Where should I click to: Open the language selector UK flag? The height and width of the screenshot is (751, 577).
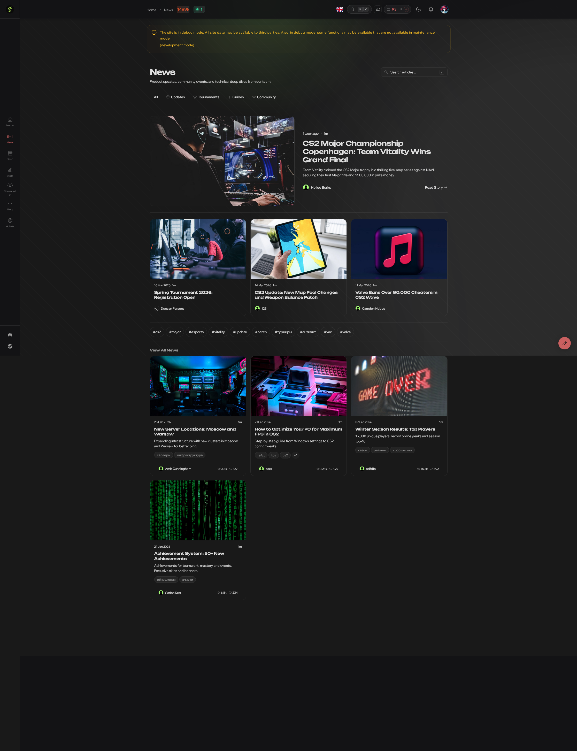click(340, 10)
